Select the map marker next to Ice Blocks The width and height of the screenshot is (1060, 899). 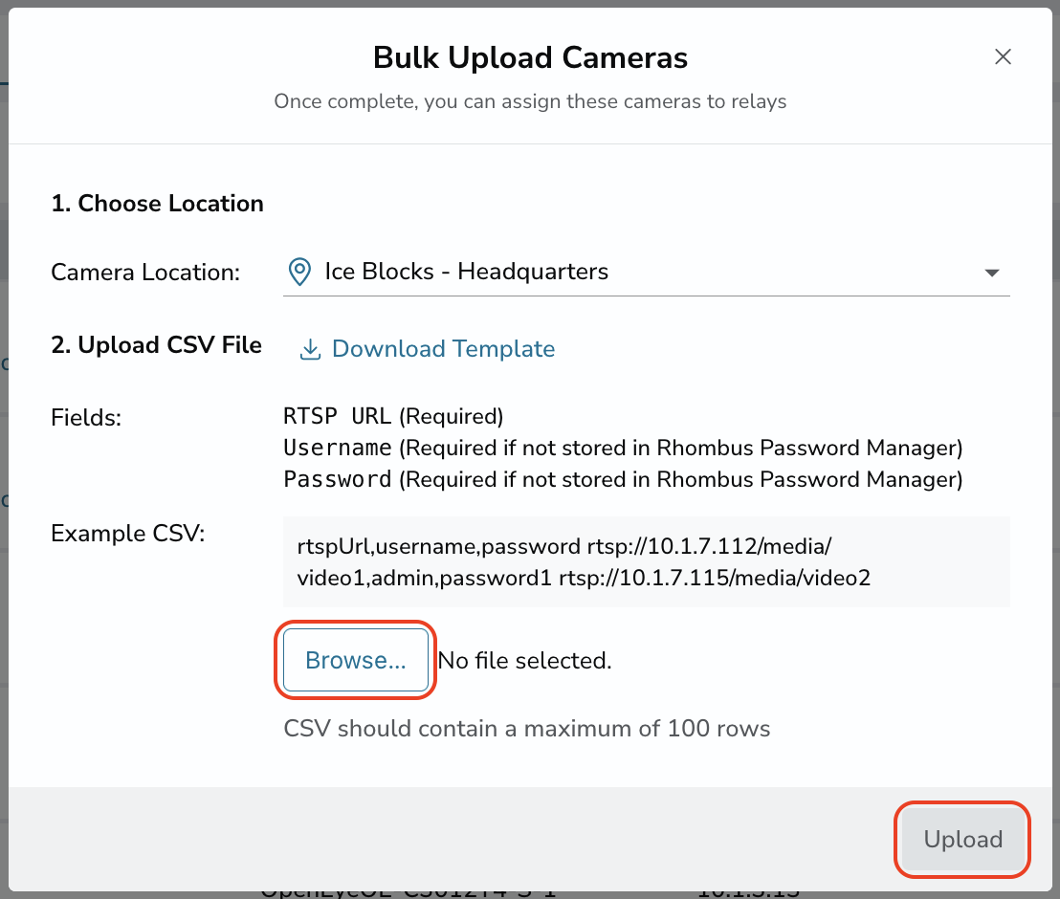299,272
